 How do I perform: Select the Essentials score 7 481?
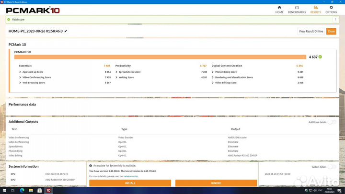pos(107,66)
